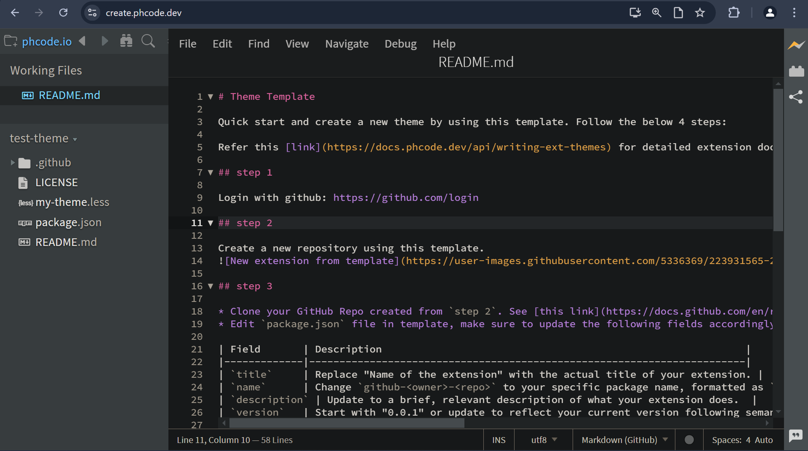Toggle INS insert mode in status bar
Image resolution: width=808 pixels, height=451 pixels.
click(x=499, y=440)
